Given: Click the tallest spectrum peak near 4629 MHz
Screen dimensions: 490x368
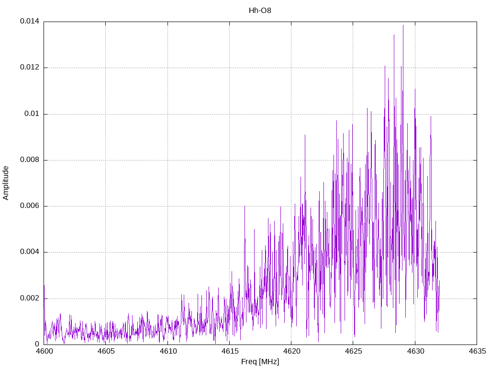Looking at the screenshot, I should coord(403,26).
